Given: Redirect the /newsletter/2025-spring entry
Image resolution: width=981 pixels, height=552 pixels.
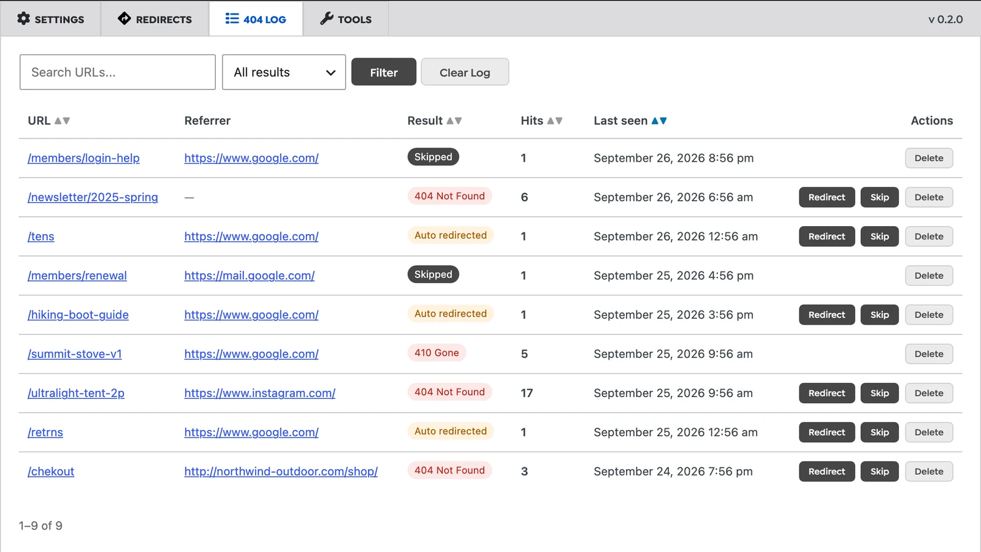Looking at the screenshot, I should (x=826, y=197).
